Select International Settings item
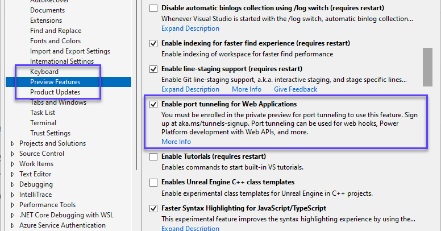The height and width of the screenshot is (231, 441). point(62,61)
